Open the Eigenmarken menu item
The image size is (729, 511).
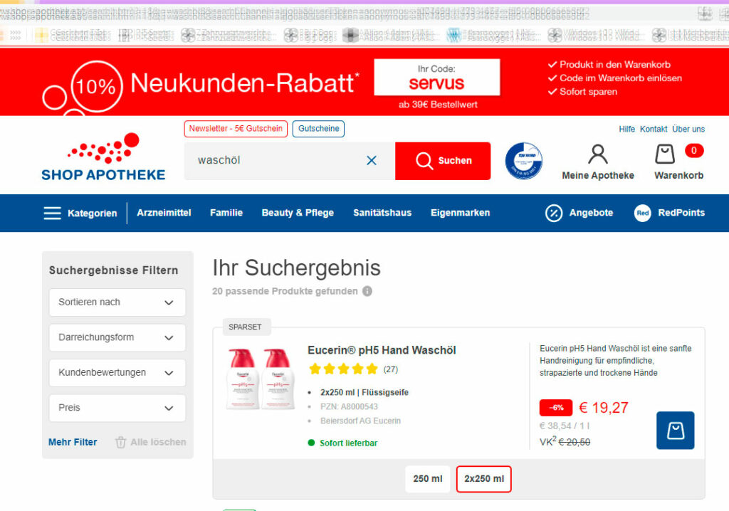click(461, 213)
